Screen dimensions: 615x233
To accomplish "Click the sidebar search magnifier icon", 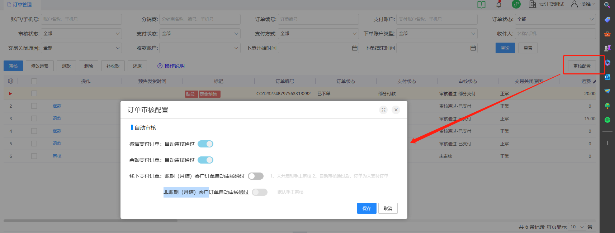I will tap(607, 5).
